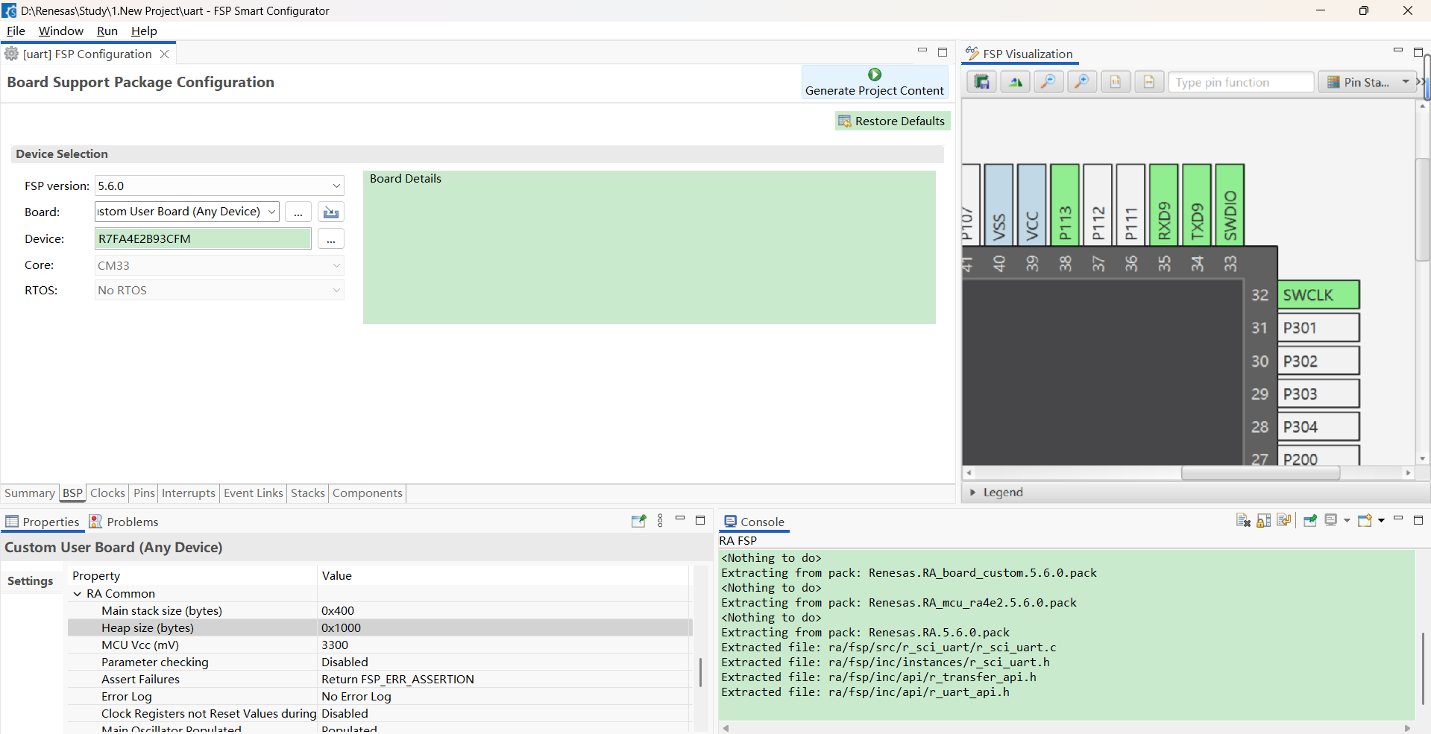
Task: Click the rotate/flip view icon
Action: pos(1016,82)
